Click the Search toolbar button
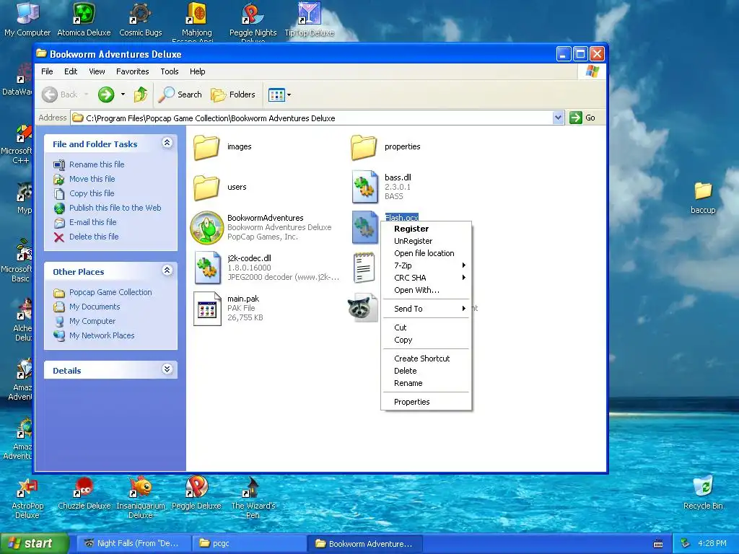Image resolution: width=739 pixels, height=554 pixels. 180,94
